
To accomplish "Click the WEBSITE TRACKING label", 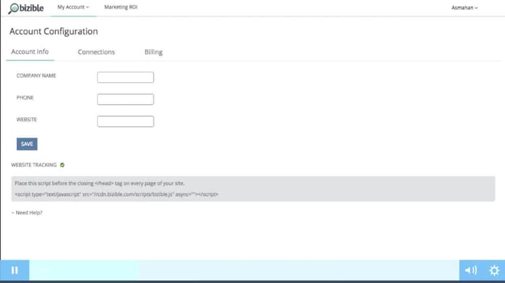I will point(34,165).
